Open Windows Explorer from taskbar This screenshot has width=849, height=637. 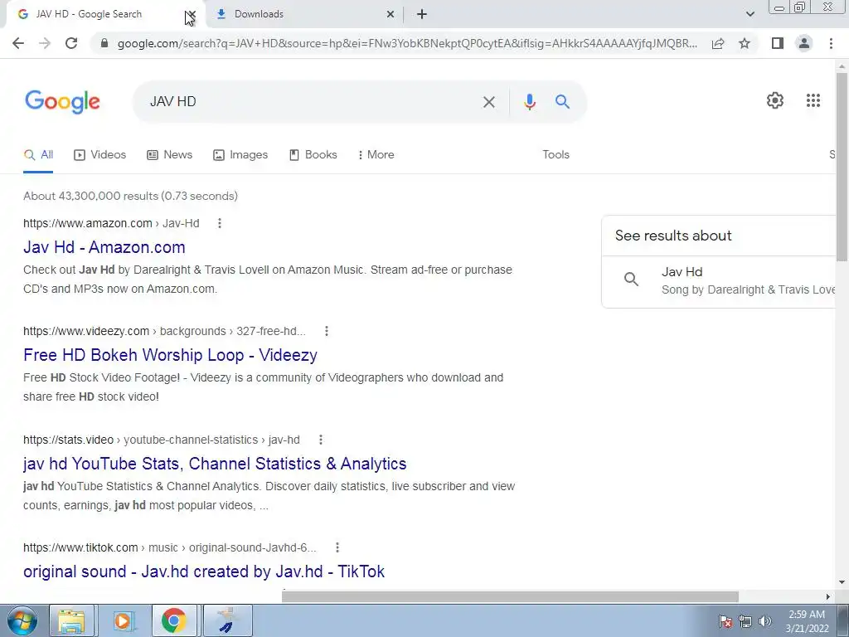pos(71,620)
